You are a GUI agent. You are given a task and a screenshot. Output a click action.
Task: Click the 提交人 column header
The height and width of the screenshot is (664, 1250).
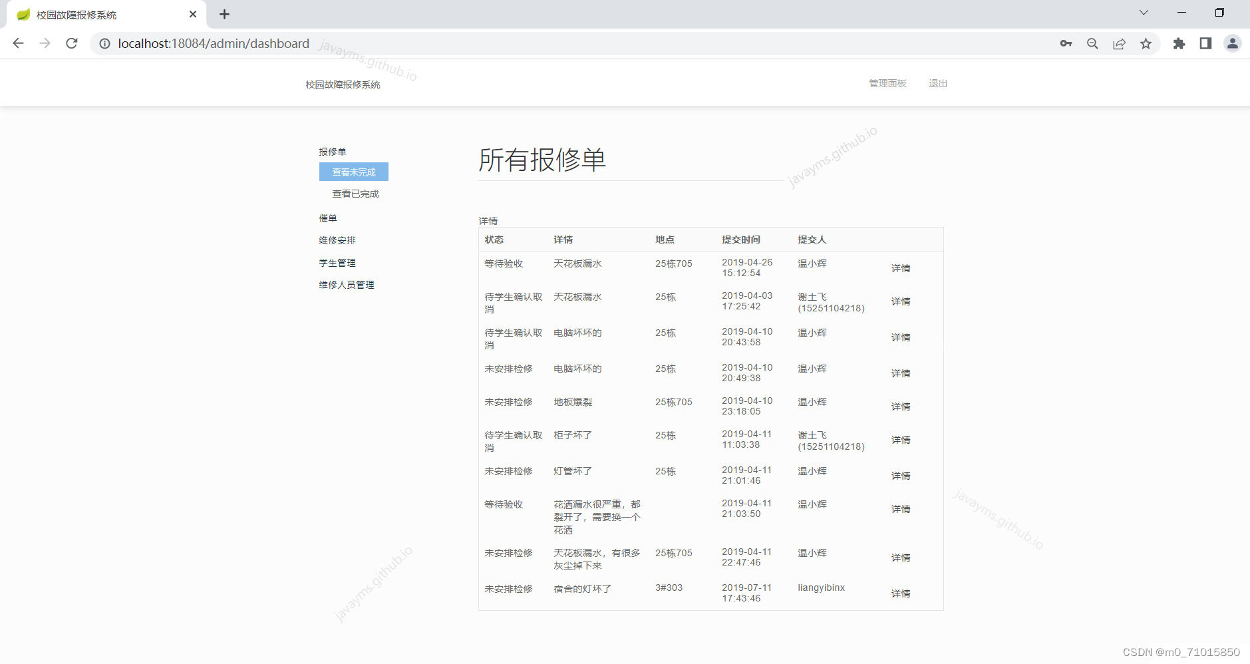[x=812, y=240]
